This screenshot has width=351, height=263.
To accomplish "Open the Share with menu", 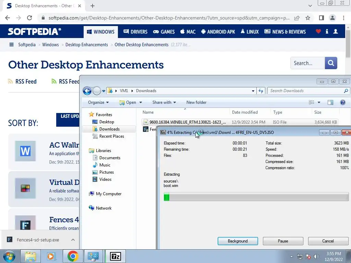I will (x=164, y=102).
